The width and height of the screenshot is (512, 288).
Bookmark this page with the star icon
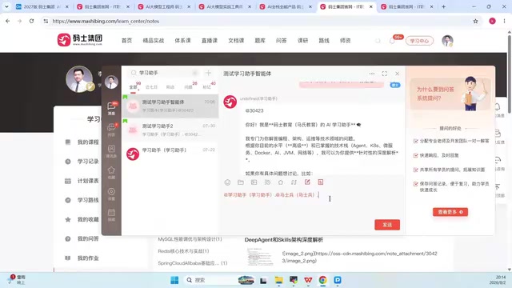point(475,22)
